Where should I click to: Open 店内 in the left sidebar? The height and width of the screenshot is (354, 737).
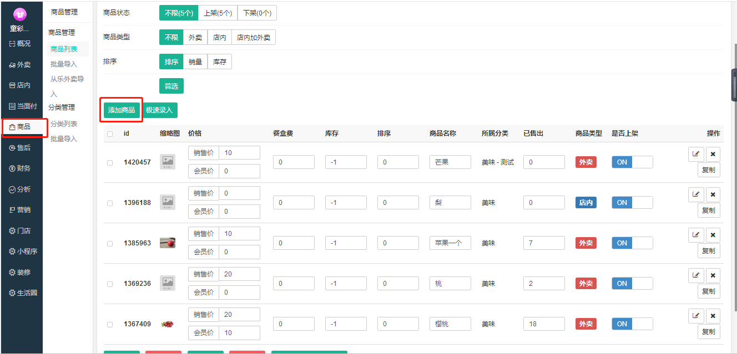pos(21,85)
